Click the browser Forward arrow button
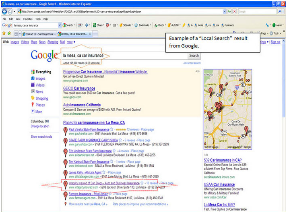 pos(10,12)
